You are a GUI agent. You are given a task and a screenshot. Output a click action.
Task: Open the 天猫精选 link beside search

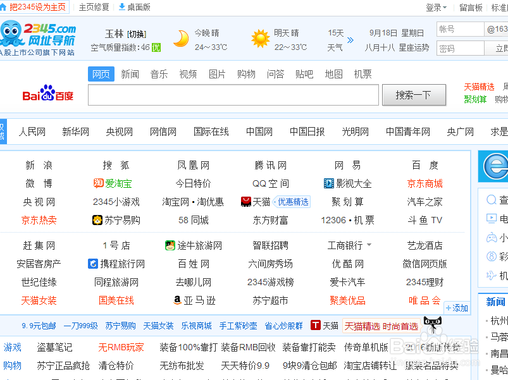pos(479,87)
